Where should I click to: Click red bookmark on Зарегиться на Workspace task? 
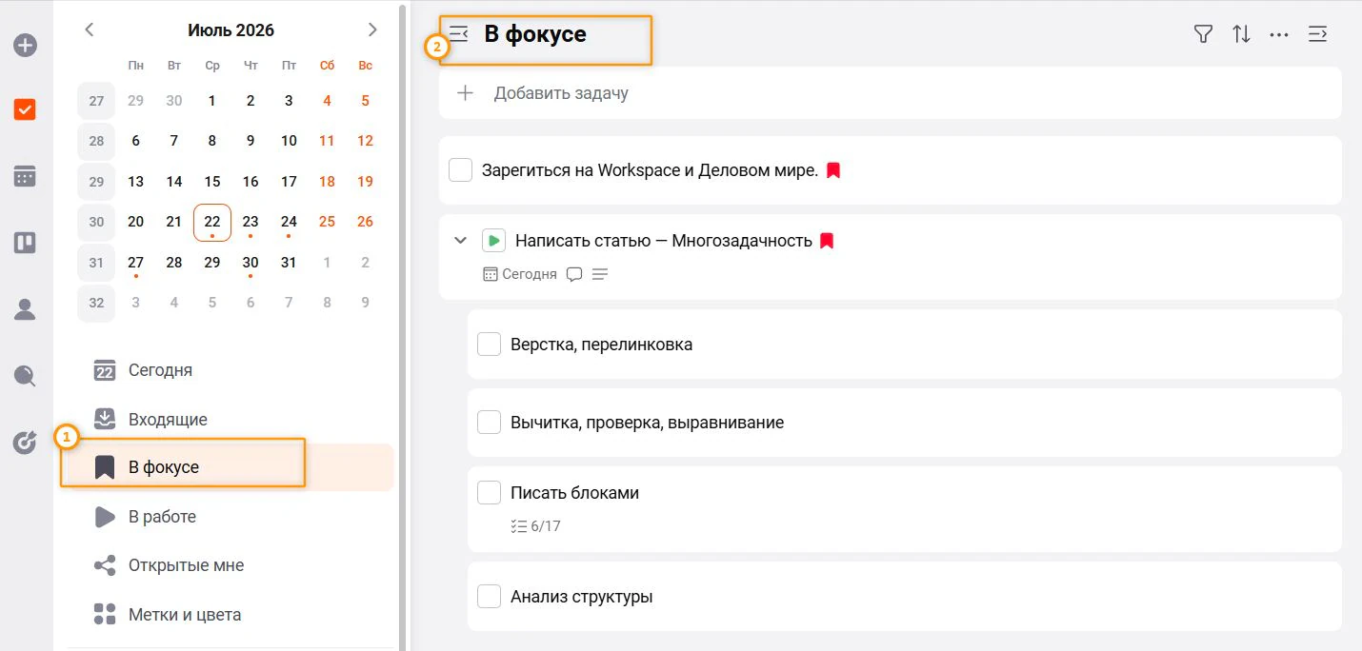(833, 170)
